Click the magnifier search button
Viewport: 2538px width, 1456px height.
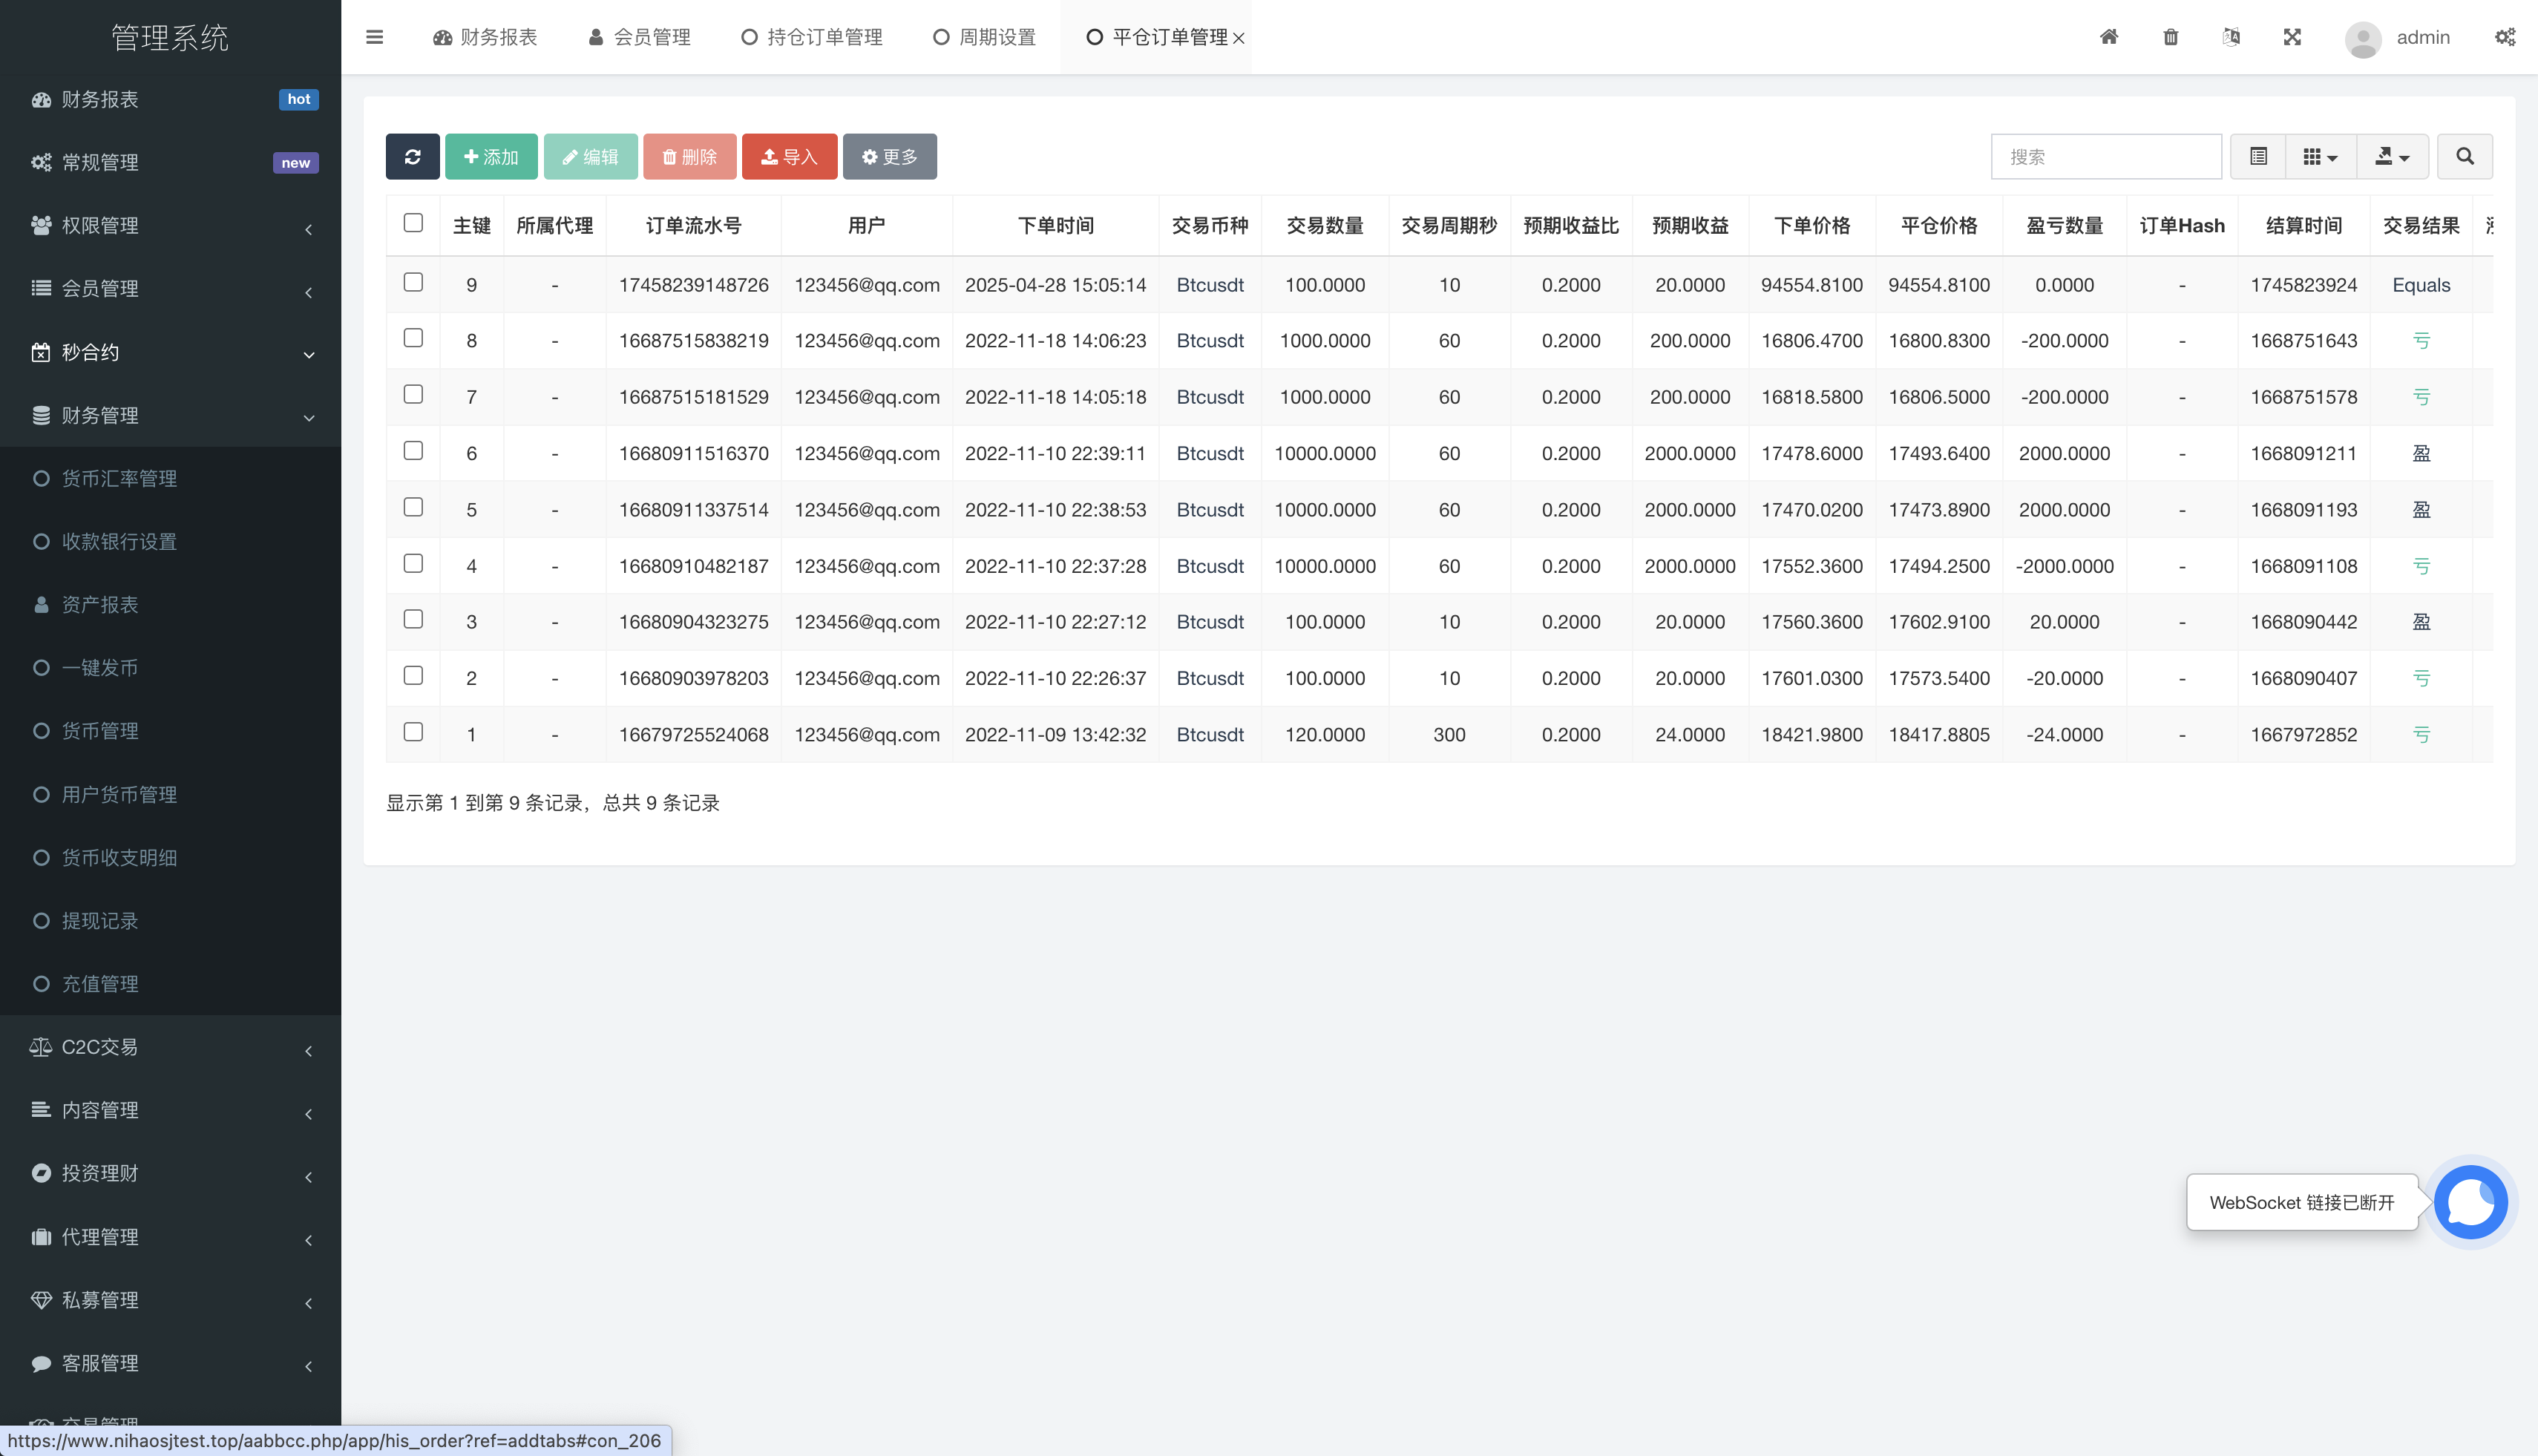coord(2464,157)
